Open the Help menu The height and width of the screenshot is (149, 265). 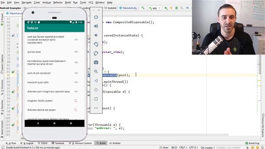tap(110, 2)
